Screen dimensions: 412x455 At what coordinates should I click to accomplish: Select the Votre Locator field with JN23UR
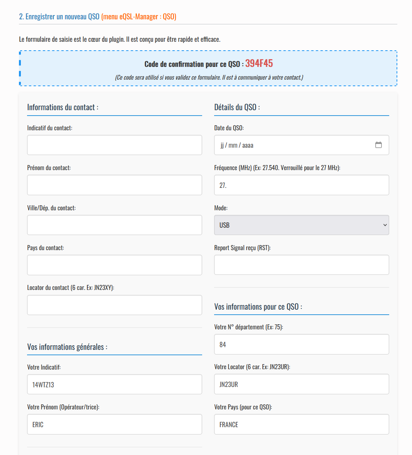click(x=301, y=384)
